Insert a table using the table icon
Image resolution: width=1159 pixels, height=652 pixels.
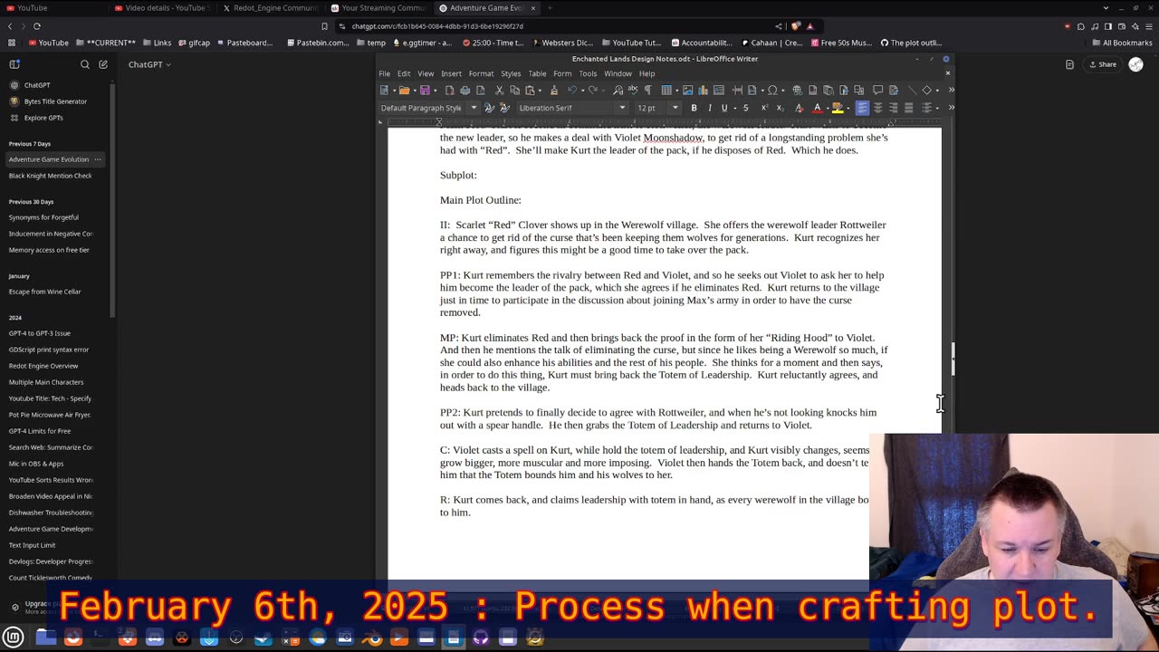tap(666, 90)
